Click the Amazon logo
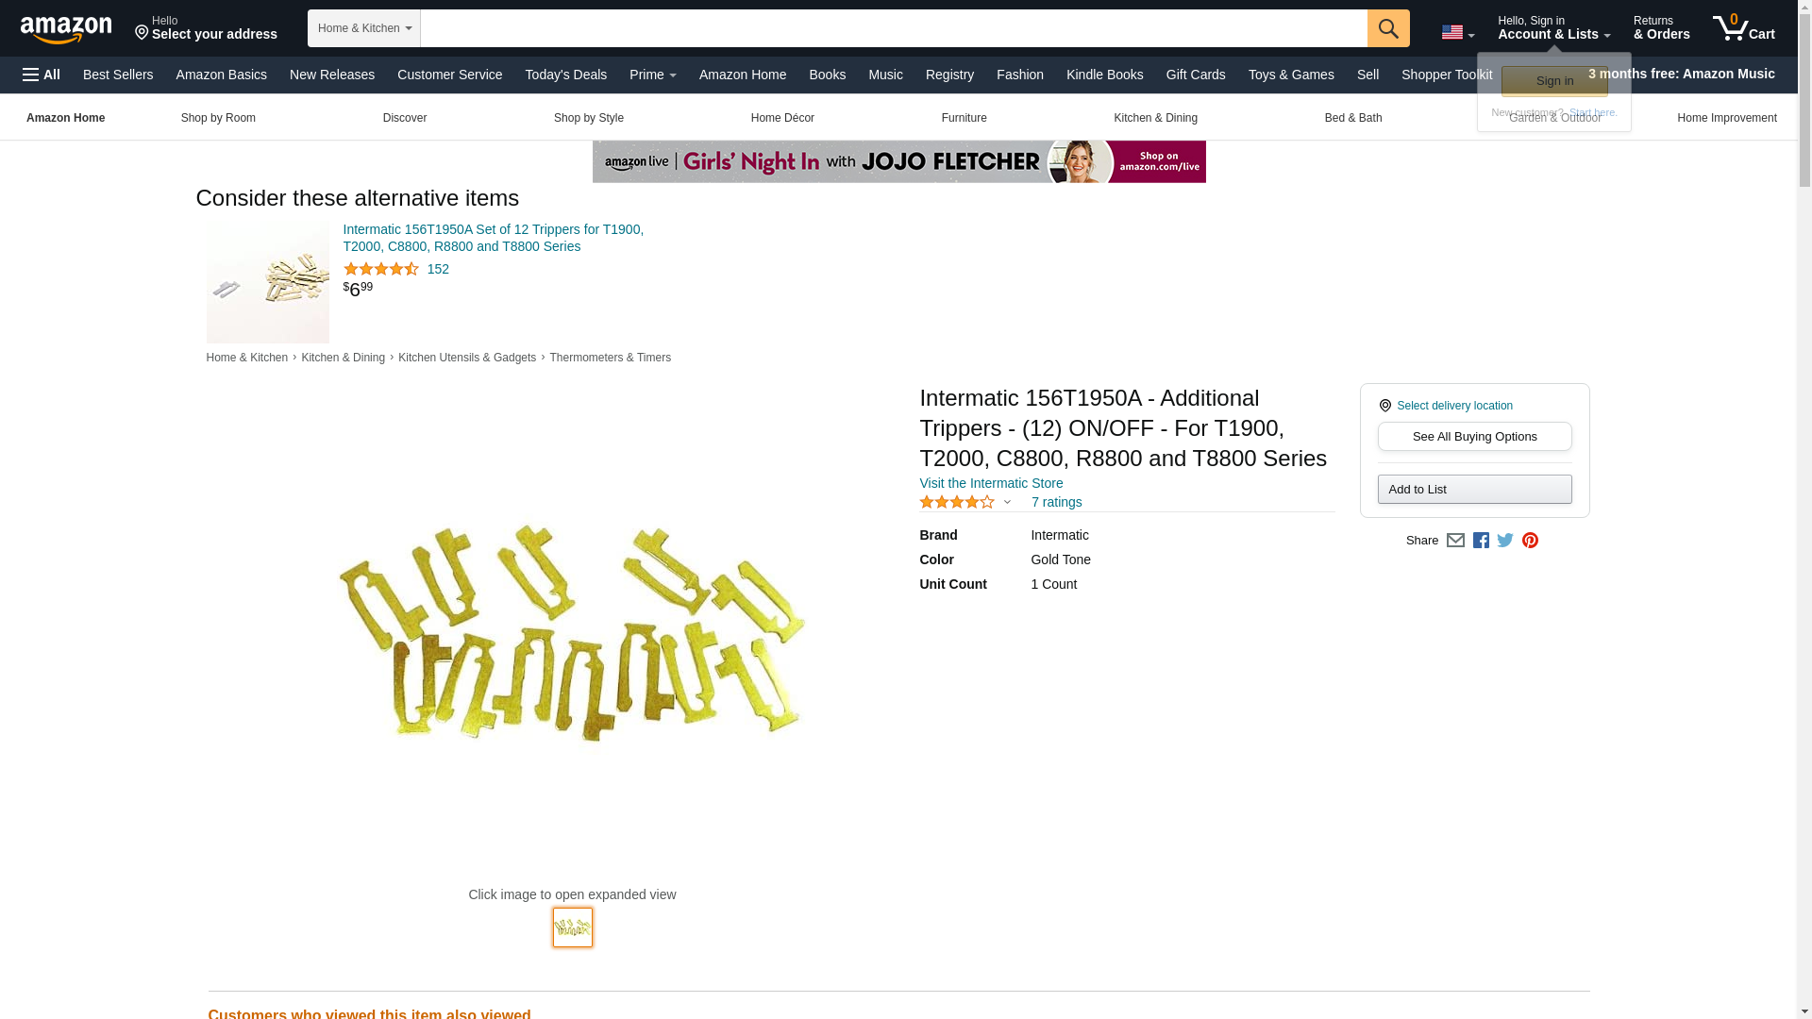Viewport: 1812px width, 1019px height. click(x=66, y=29)
